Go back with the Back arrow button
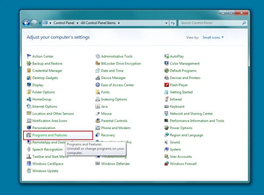 (x=26, y=23)
